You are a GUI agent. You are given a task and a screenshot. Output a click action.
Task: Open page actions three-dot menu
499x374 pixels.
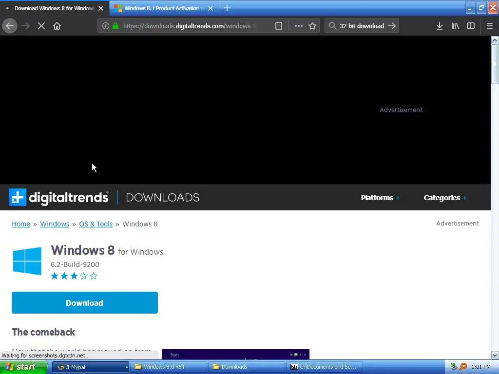299,26
